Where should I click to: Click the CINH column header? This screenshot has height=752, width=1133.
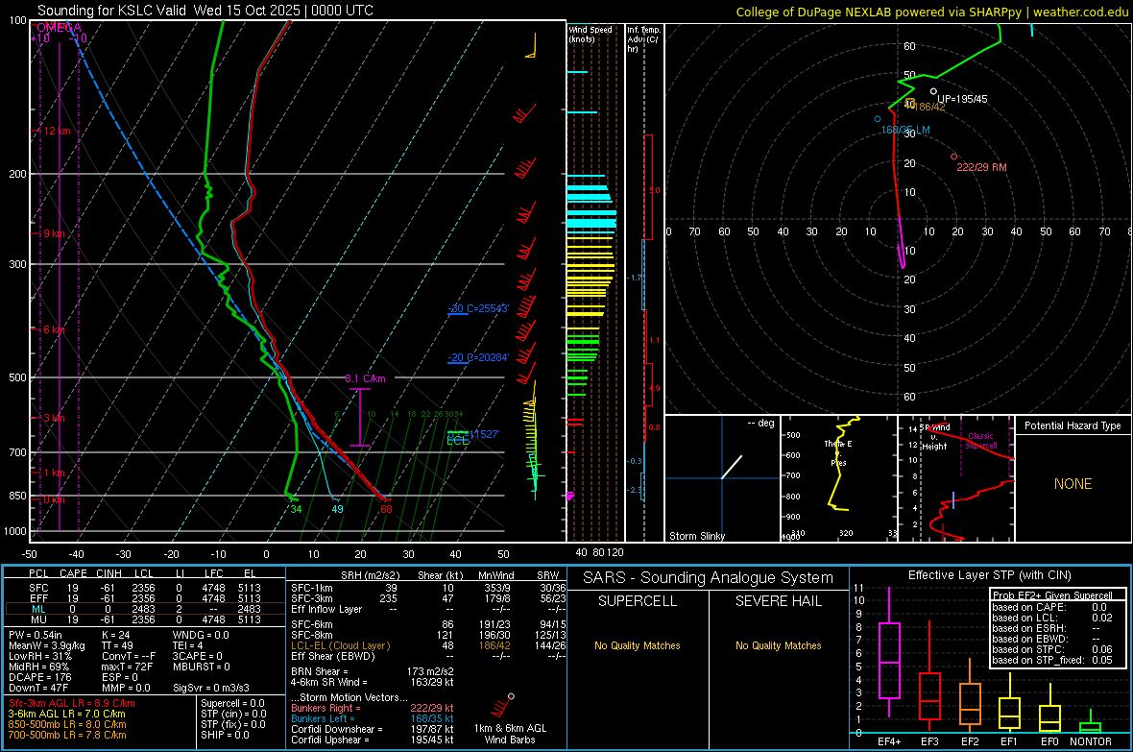point(108,573)
